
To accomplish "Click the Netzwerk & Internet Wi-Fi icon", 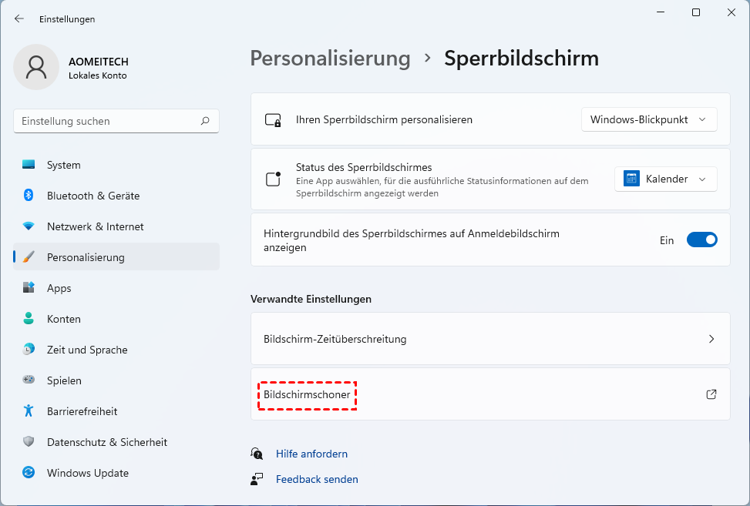I will pos(29,226).
